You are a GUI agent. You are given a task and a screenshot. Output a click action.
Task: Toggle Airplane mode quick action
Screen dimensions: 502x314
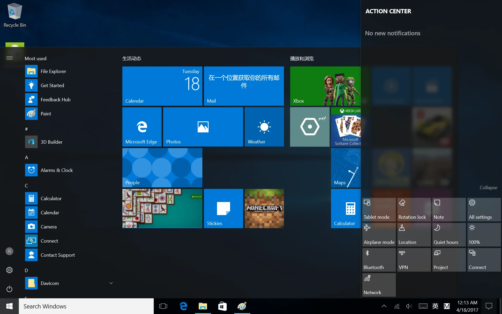point(379,235)
